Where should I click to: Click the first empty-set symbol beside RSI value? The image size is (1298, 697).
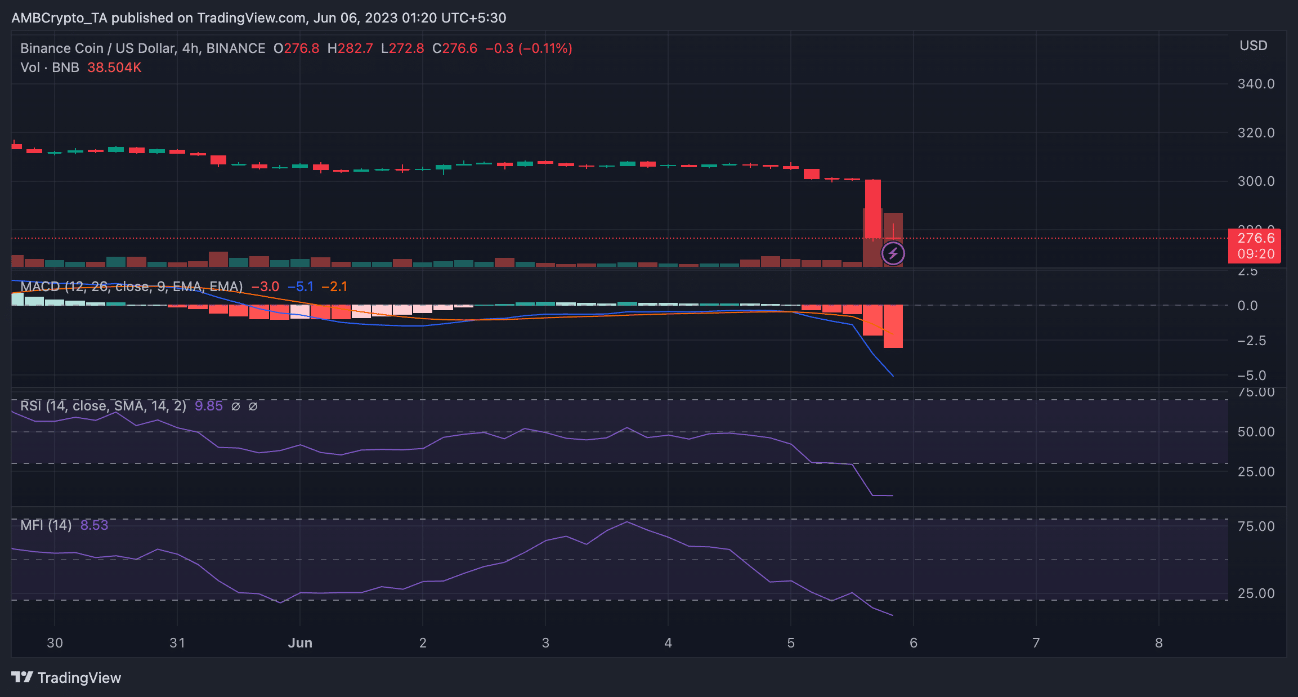tap(236, 406)
